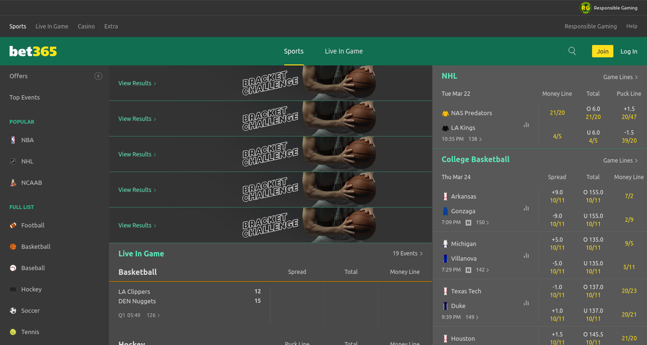Click the Offers S badge icon
The height and width of the screenshot is (345, 647).
(98, 76)
